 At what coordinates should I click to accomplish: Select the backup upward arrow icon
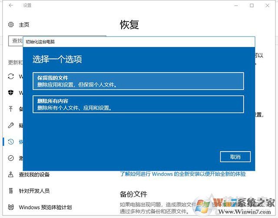[11, 109]
